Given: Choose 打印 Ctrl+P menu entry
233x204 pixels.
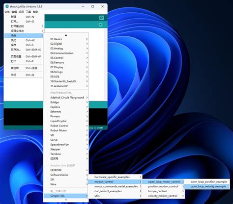Looking at the screenshot, I should (x=24, y=61).
